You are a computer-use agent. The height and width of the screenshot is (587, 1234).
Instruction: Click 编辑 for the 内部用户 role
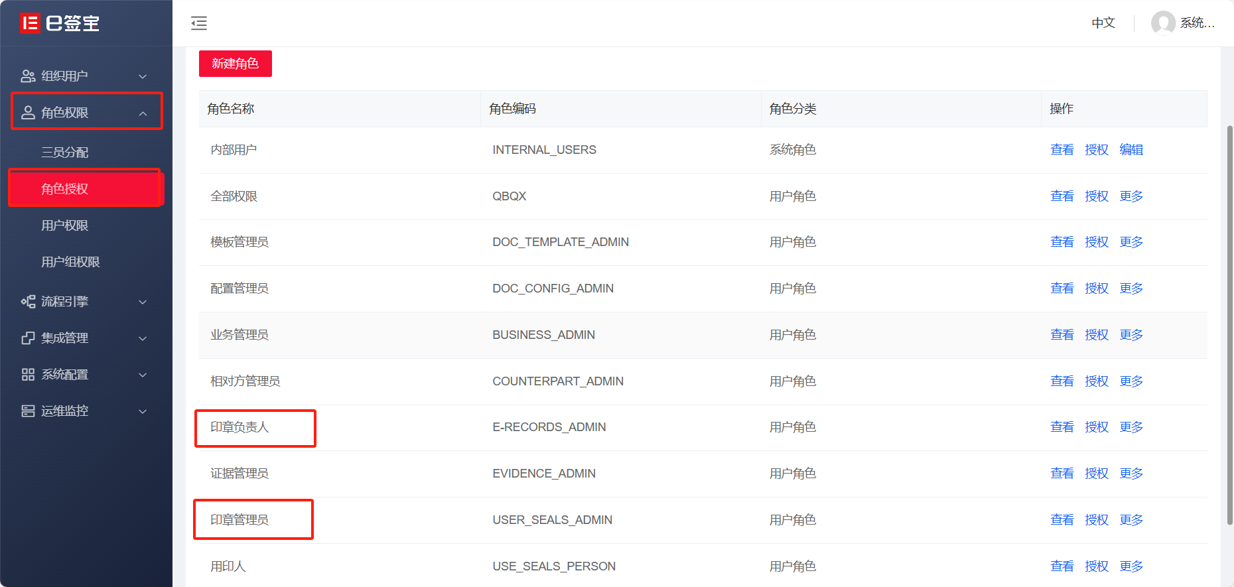click(1131, 150)
